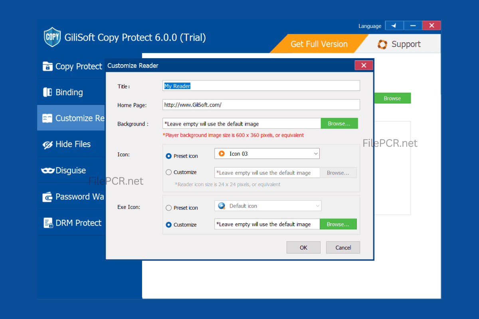Click green Browse button in main window
The image size is (479, 319).
coord(392,98)
